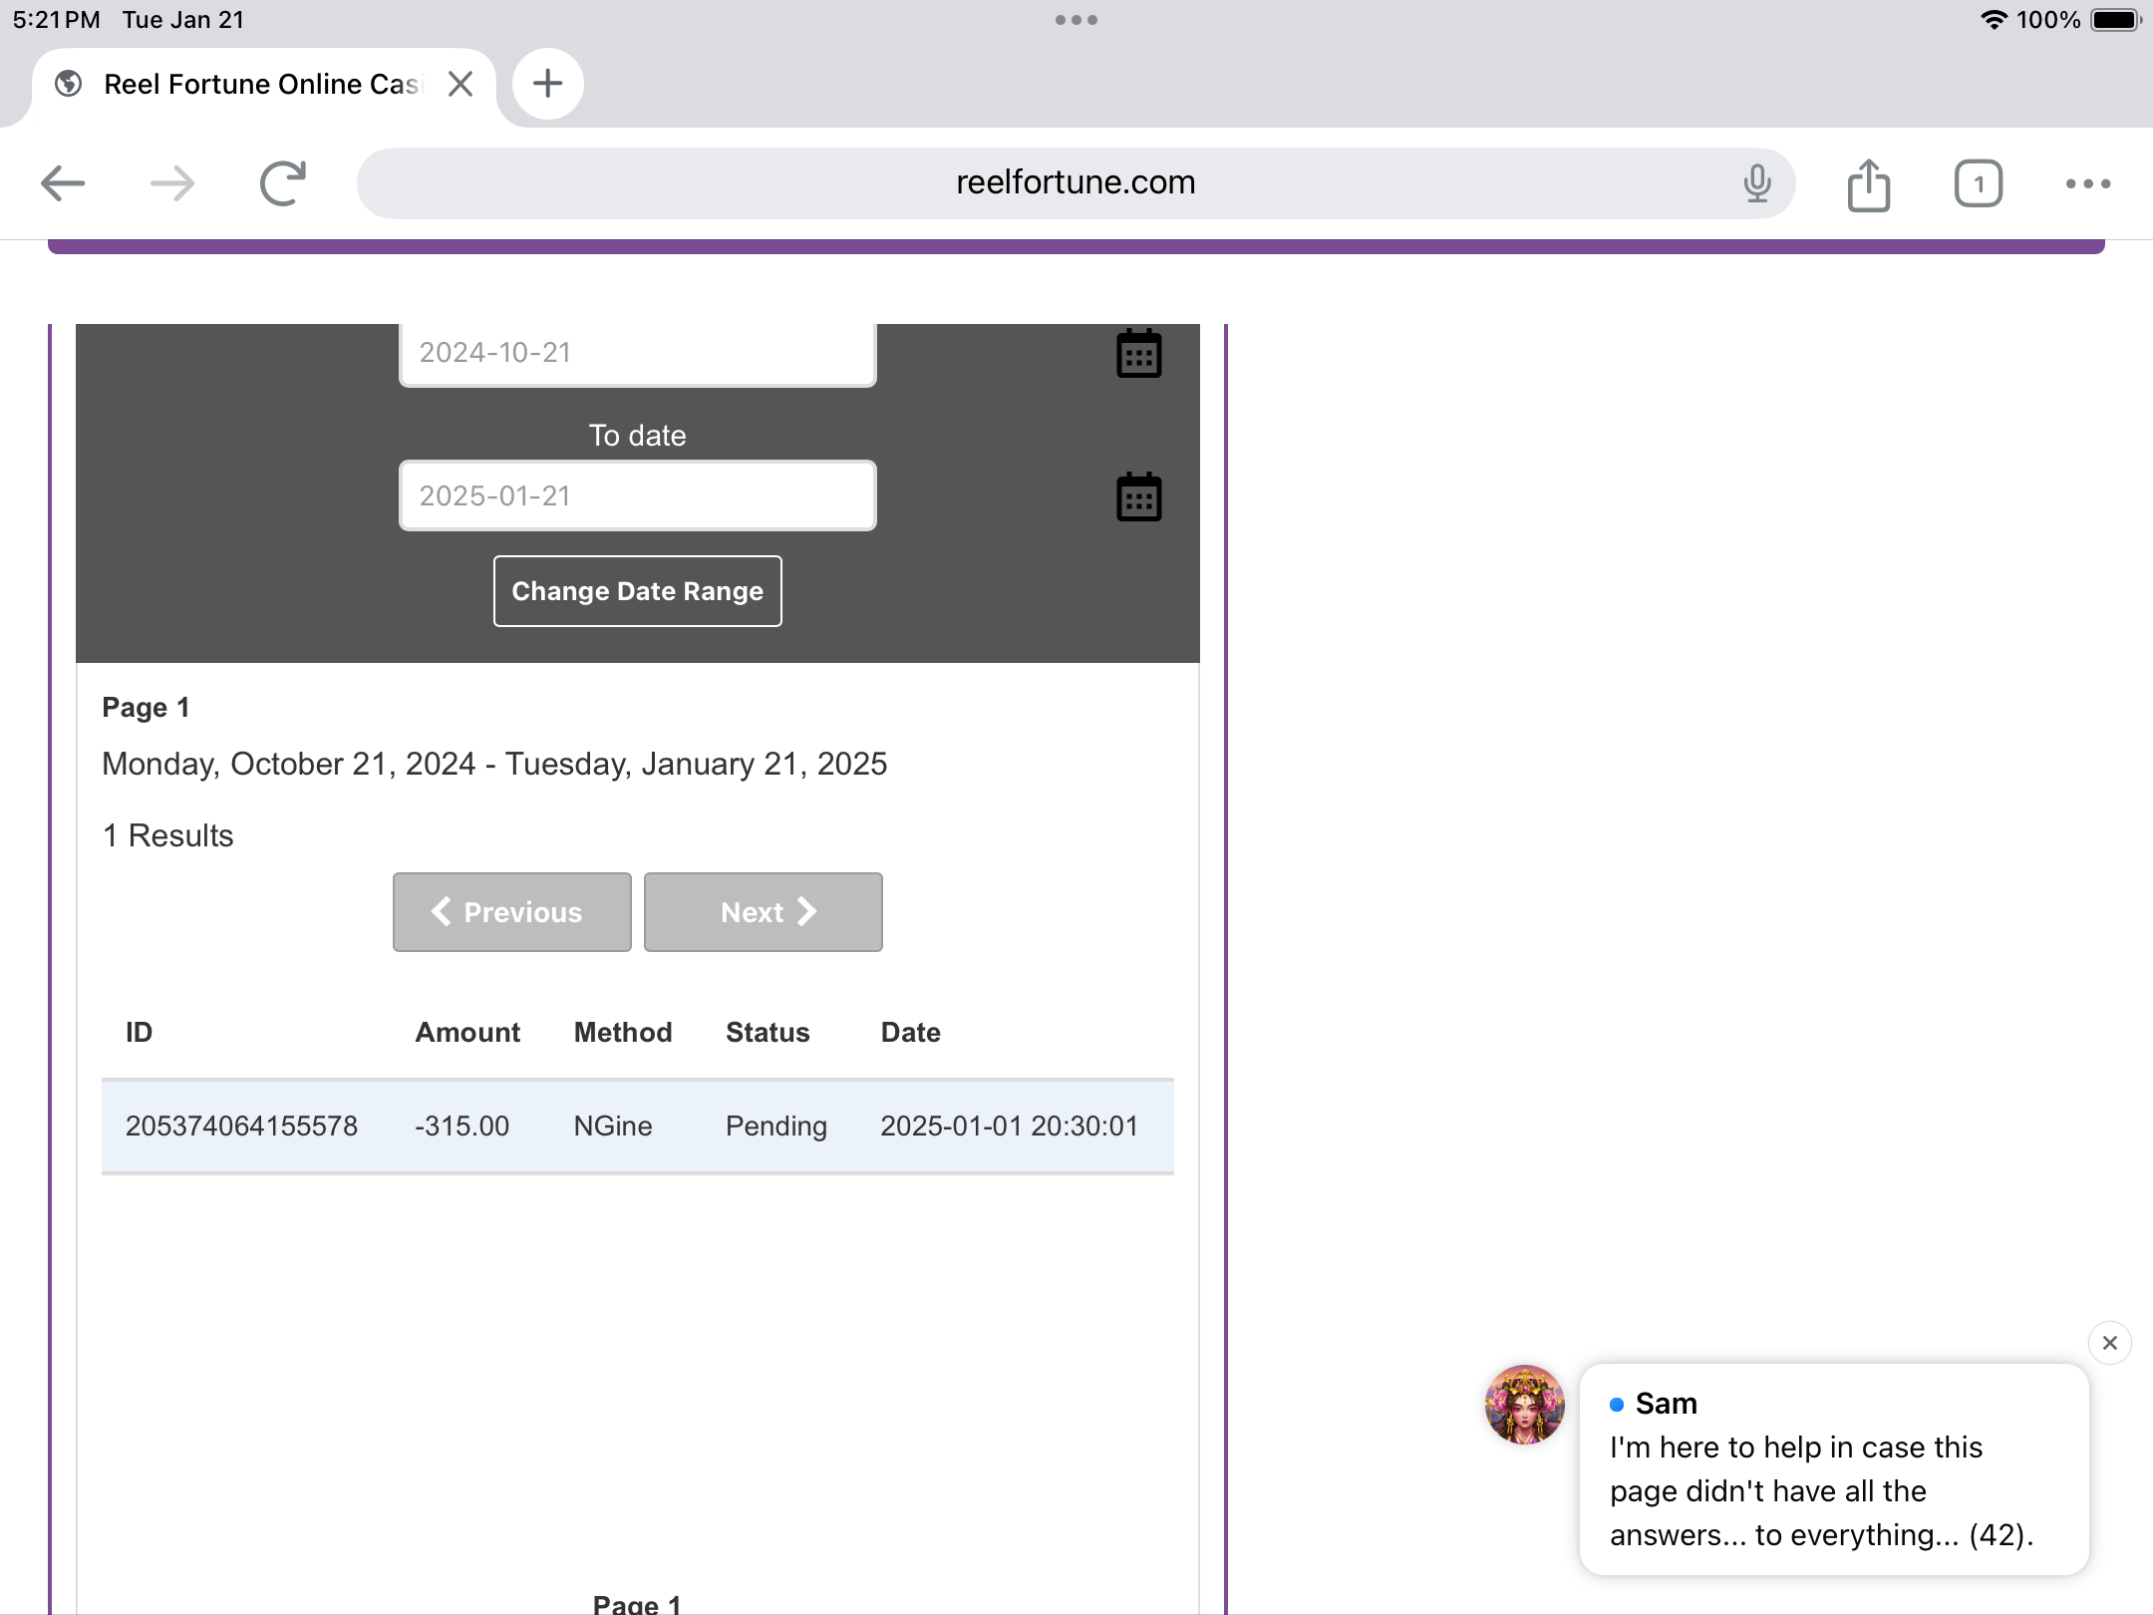Click the To date 2025-01-21 field
Image resolution: width=2153 pixels, height=1615 pixels.
tap(638, 495)
